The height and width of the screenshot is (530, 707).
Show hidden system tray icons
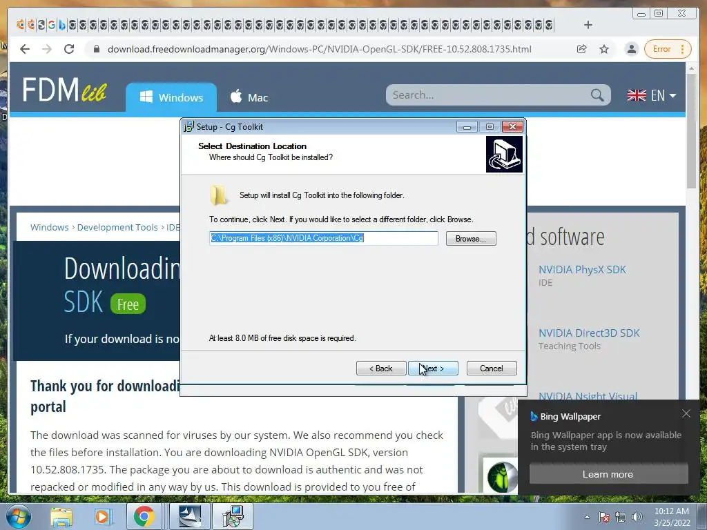(x=587, y=517)
